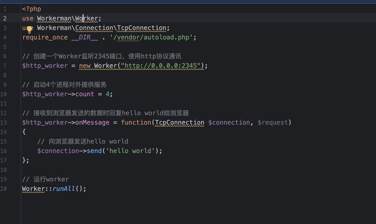The width and height of the screenshot is (376, 224).
Task: Click the opening <?php tag
Action: tap(32, 9)
